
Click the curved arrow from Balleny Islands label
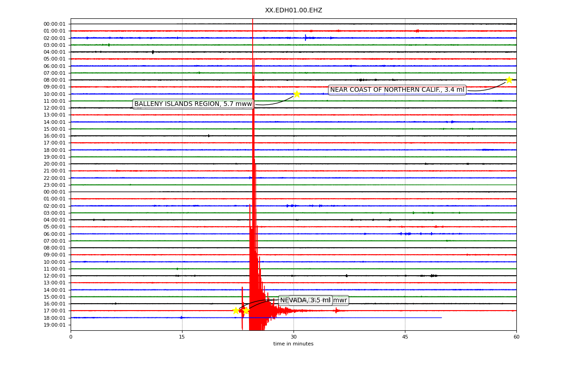click(275, 103)
